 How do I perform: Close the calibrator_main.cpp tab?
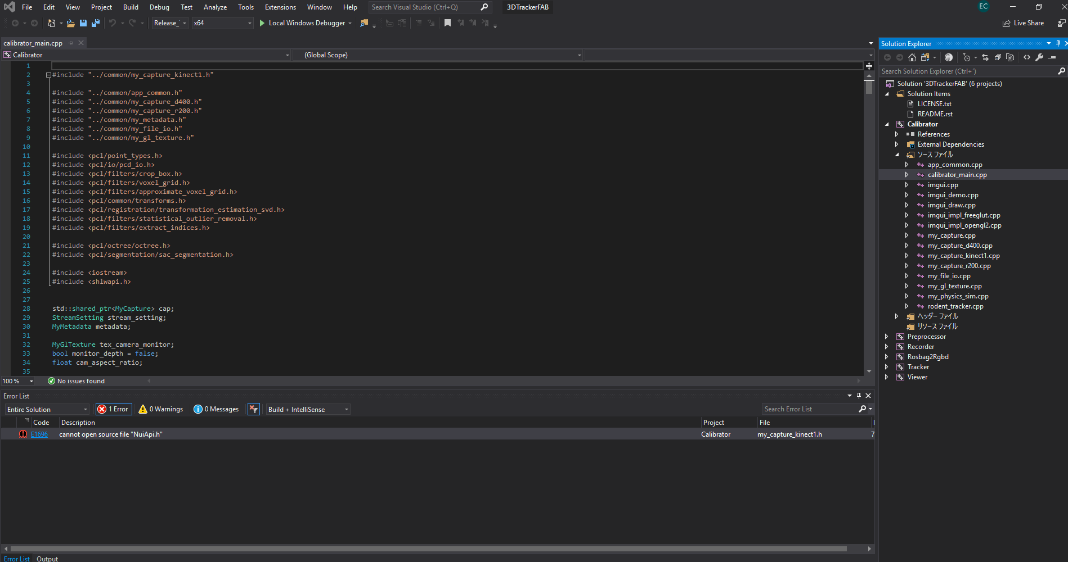[81, 43]
